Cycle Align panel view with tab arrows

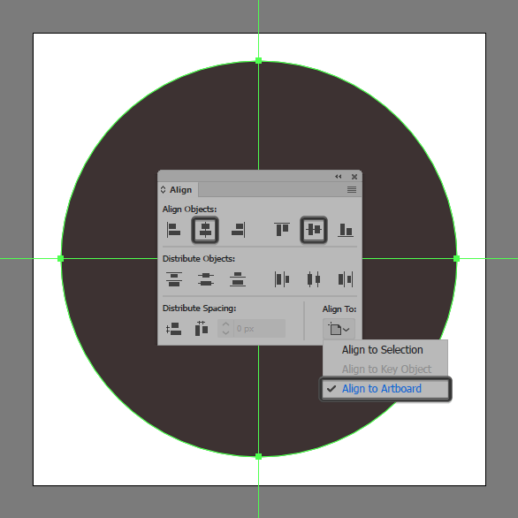click(163, 190)
